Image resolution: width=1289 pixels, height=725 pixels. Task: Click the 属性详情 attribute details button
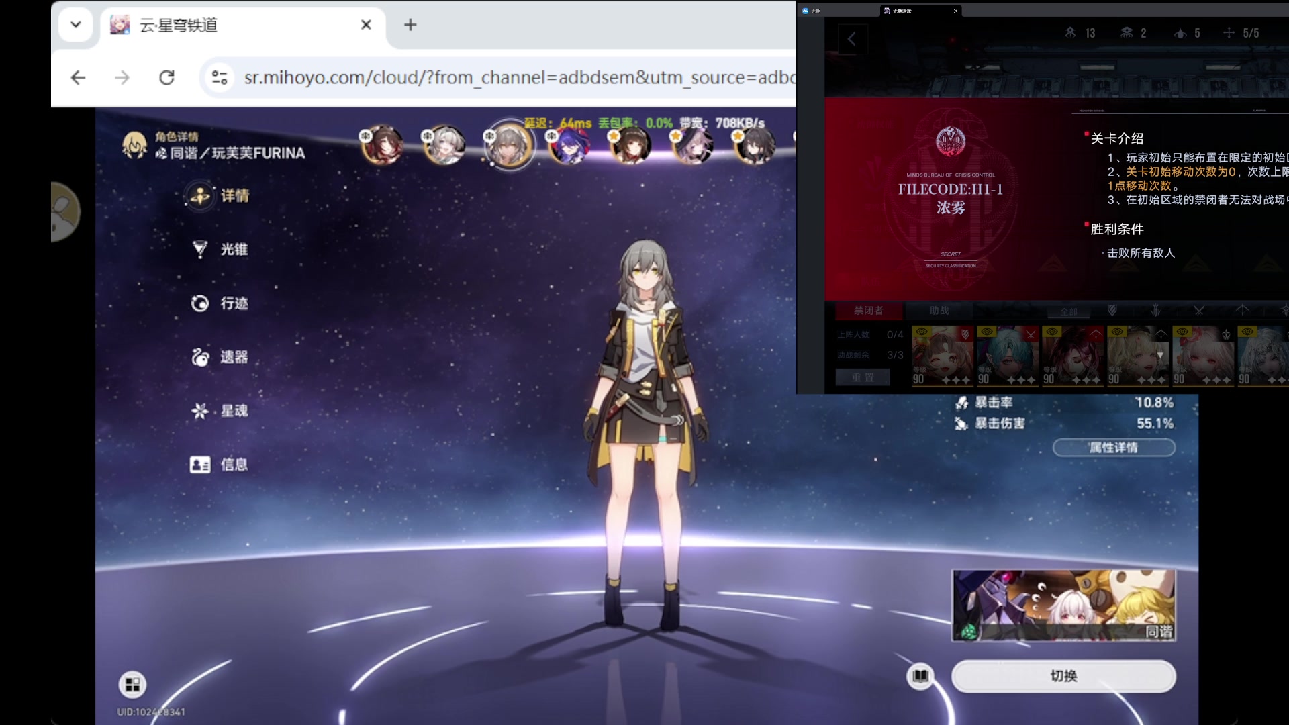1114,448
